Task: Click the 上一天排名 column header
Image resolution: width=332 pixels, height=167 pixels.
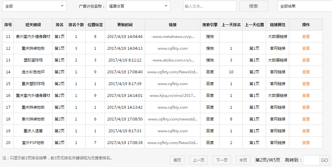Action: pyautogui.click(x=231, y=25)
